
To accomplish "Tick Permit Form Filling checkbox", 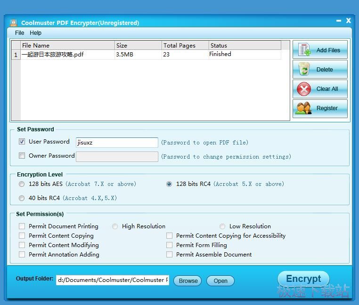I will pos(169,245).
